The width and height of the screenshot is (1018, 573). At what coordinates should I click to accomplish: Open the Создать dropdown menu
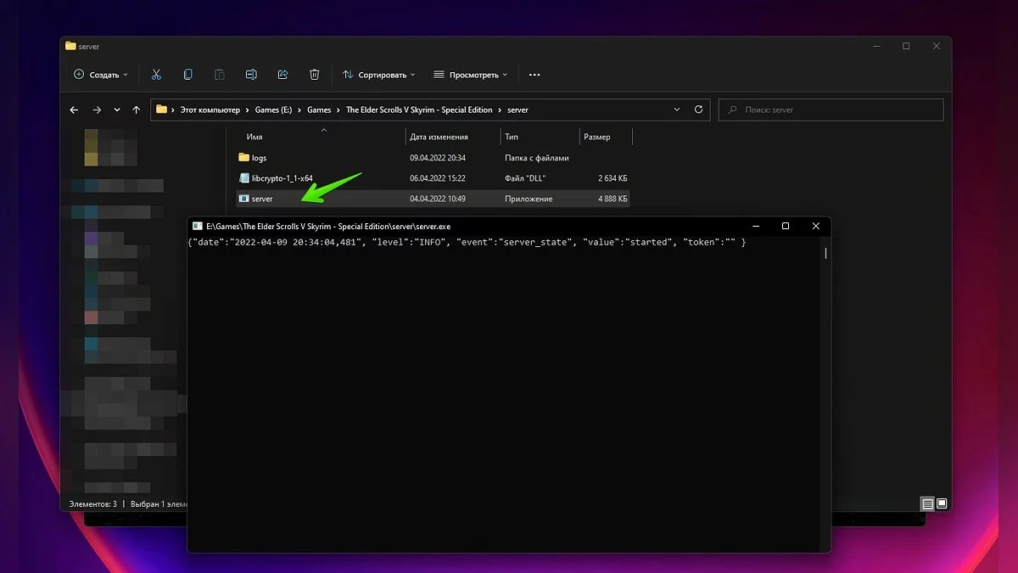101,75
